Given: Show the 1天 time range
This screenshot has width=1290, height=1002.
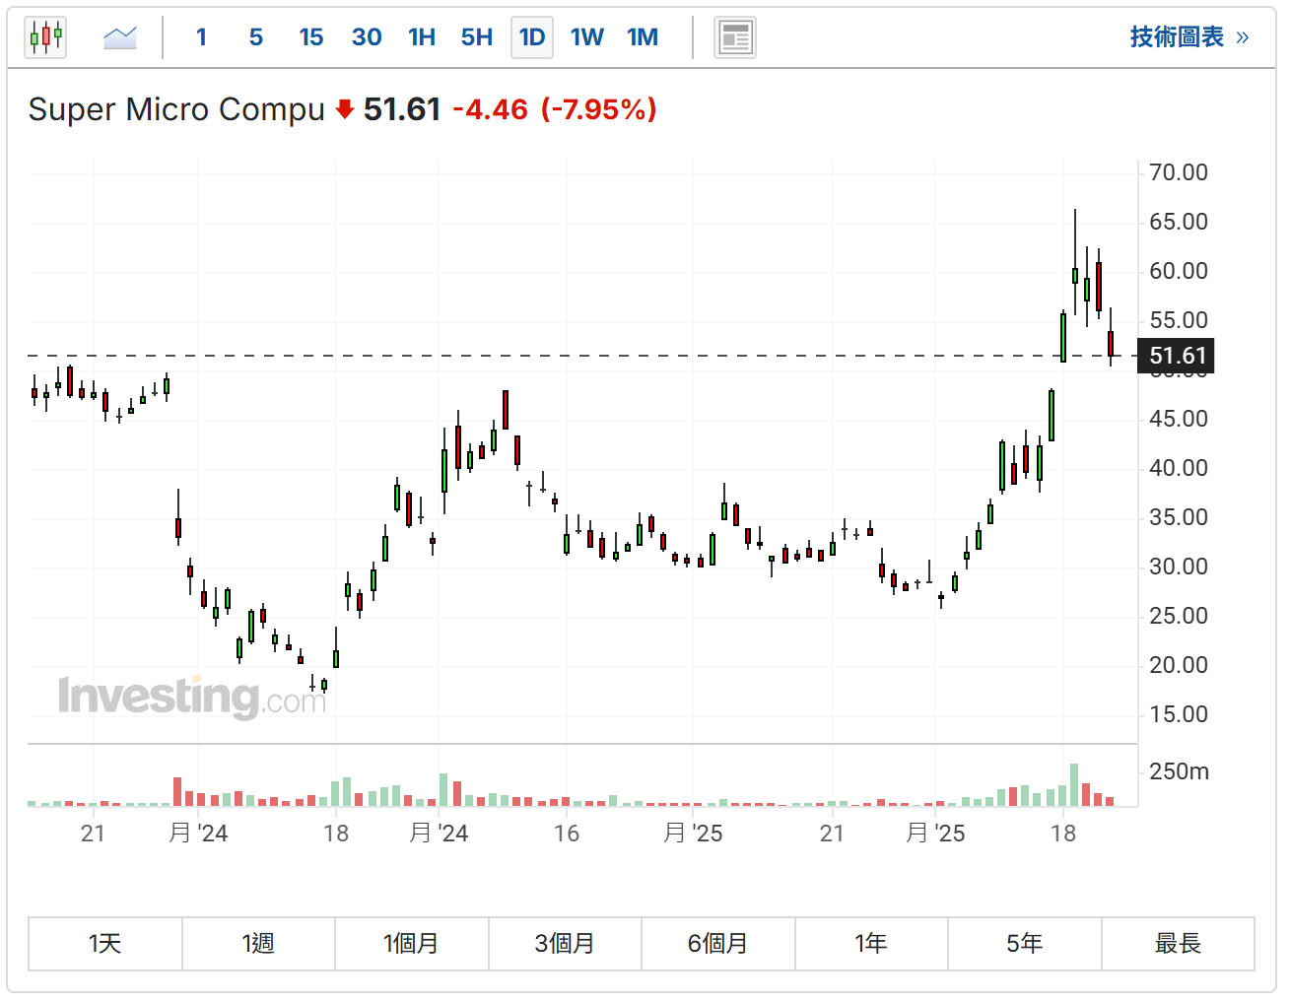Looking at the screenshot, I should pyautogui.click(x=105, y=944).
